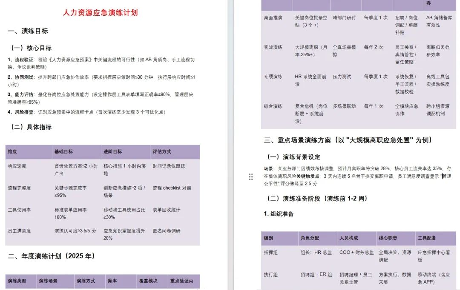This screenshot has height=290, width=460.
Task: Select subheading (一)核心目标
Action: pyautogui.click(x=31, y=48)
